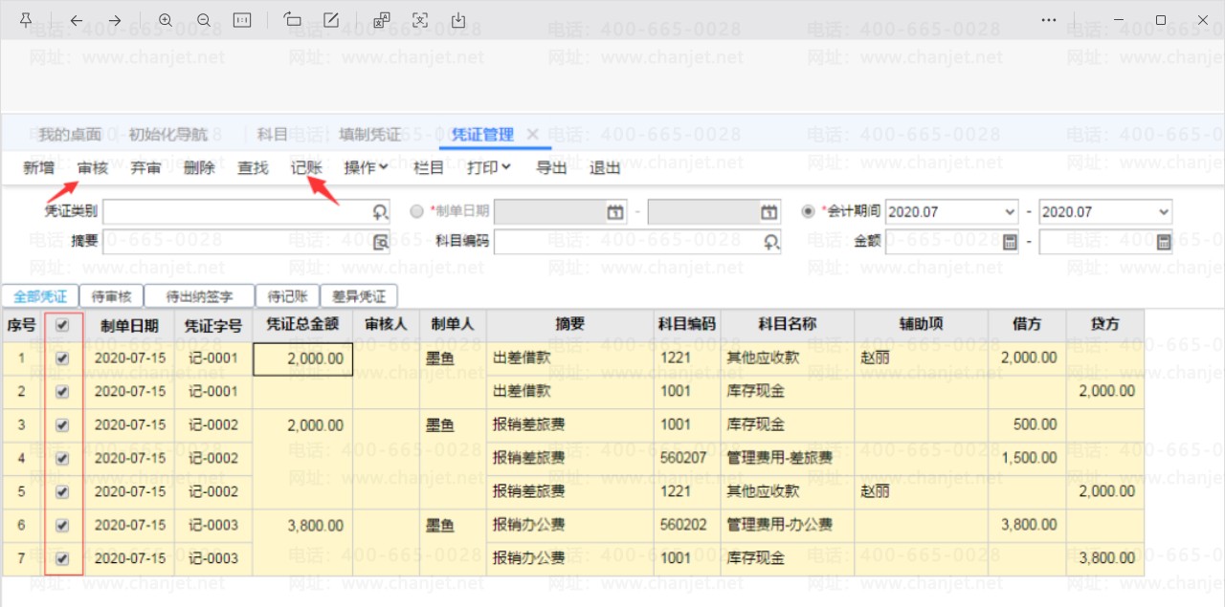The width and height of the screenshot is (1225, 607).
Task: Save the image with the download icon
Action: point(458,20)
